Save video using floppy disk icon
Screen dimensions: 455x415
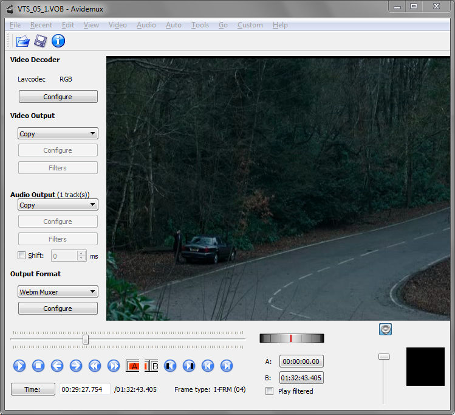click(40, 41)
